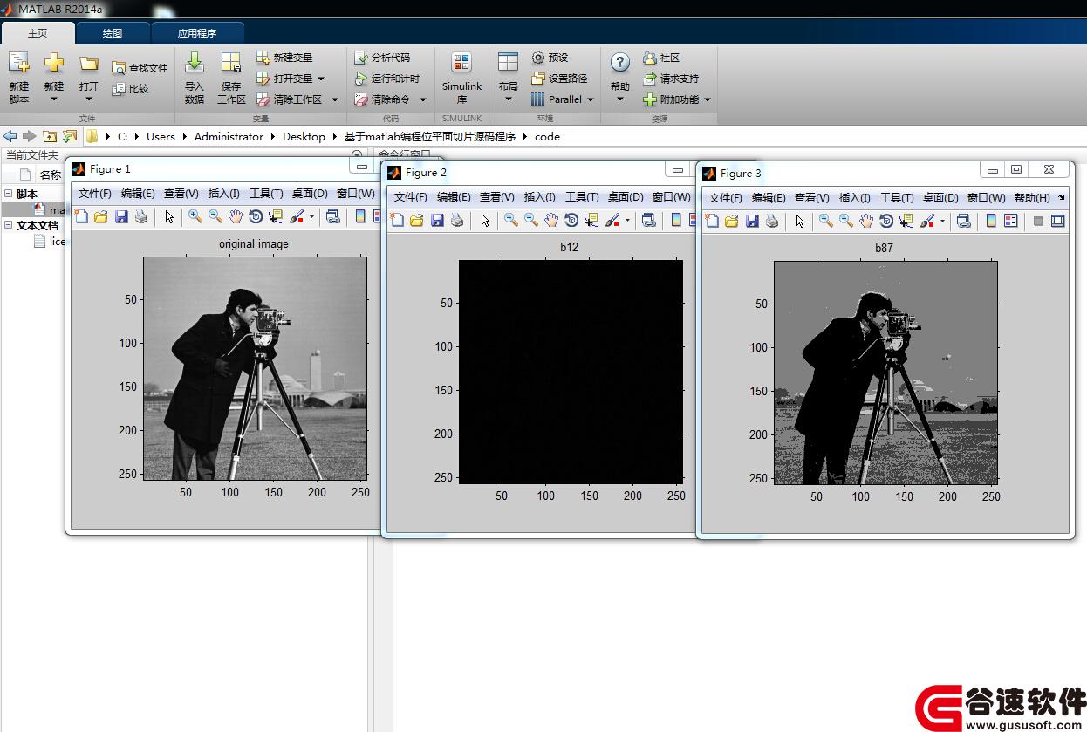Screen dimensions: 1087x732
Task: Click 设置路径 set path
Action: coord(559,79)
